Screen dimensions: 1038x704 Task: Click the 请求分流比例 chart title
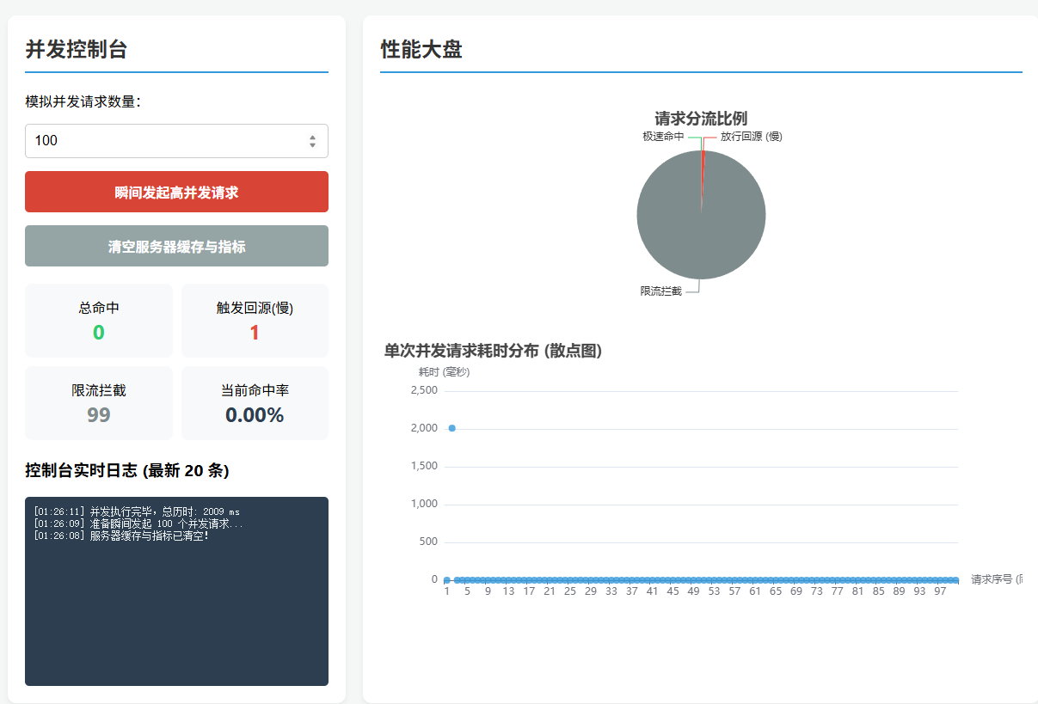tap(701, 119)
